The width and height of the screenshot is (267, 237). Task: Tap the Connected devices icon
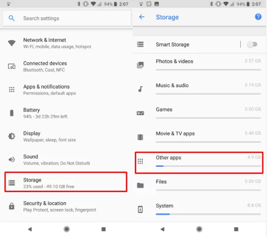click(12, 66)
